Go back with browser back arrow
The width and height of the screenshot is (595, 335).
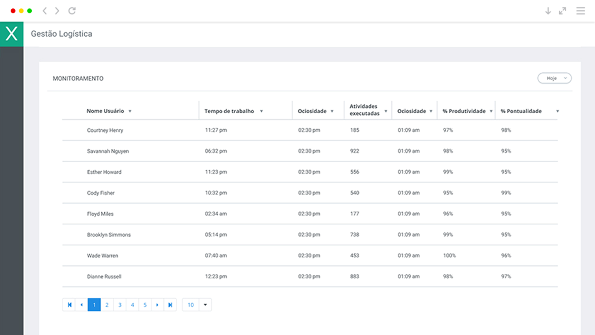[45, 11]
